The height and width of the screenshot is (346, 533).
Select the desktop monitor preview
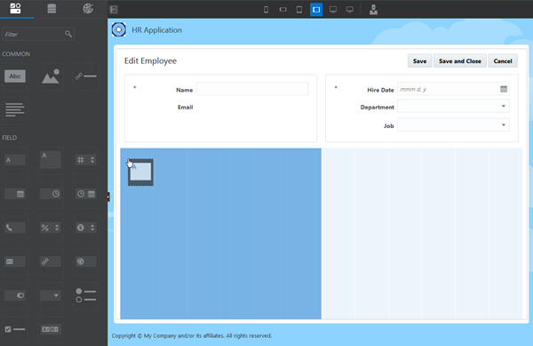point(333,10)
